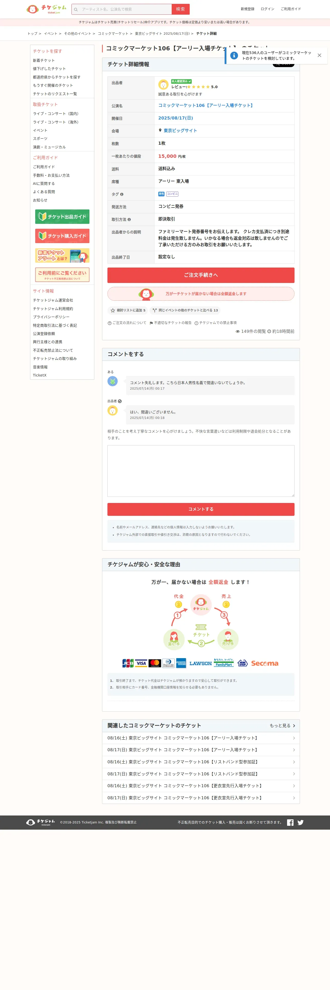Open 08/16(土) 更衣室先行入場チケット related row
Image resolution: width=330 pixels, height=990 pixels.
[x=201, y=786]
